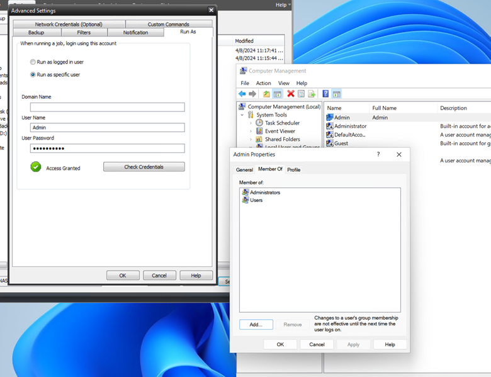The height and width of the screenshot is (377, 491).
Task: Click the Computer Management (Local) root icon
Action: coord(242,106)
